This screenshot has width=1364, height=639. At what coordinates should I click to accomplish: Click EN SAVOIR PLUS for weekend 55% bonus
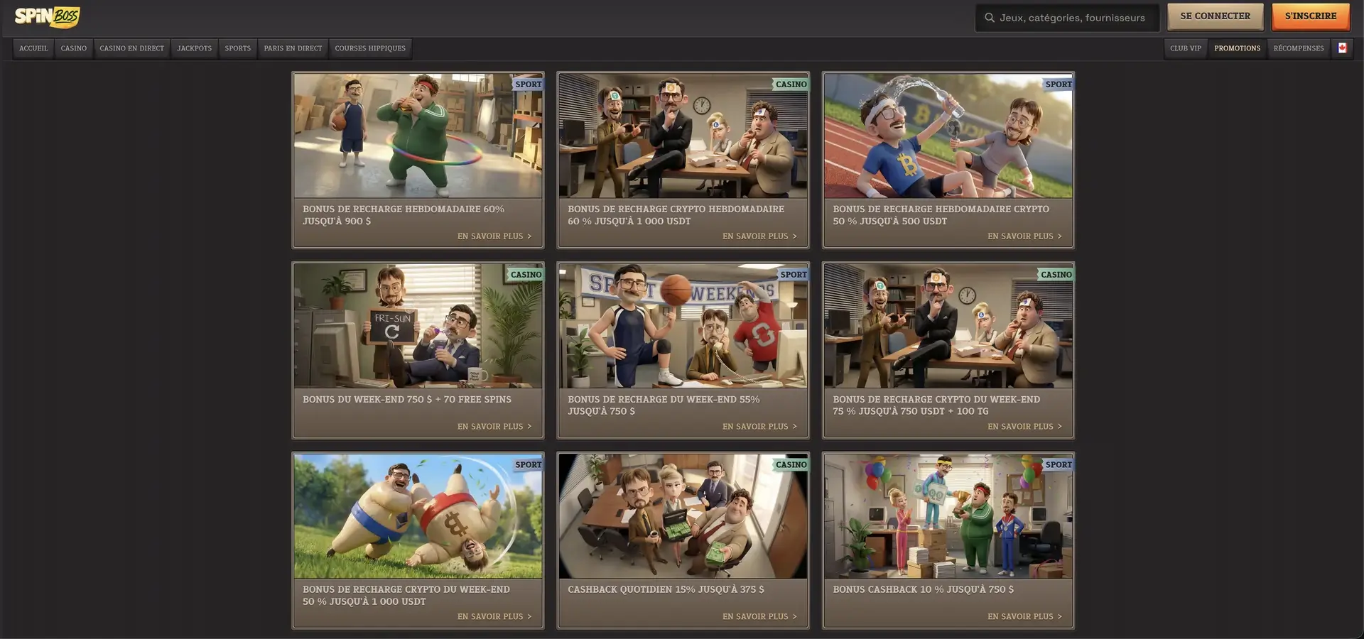point(759,427)
